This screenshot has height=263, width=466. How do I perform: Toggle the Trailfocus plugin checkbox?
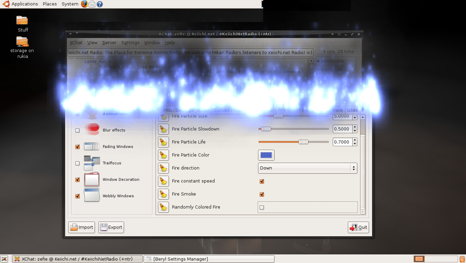coord(77,163)
